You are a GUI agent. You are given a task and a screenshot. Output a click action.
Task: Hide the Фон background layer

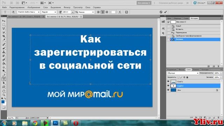(x=168, y=90)
